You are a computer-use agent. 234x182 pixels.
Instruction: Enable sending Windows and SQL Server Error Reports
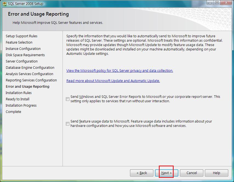[x=67, y=99]
